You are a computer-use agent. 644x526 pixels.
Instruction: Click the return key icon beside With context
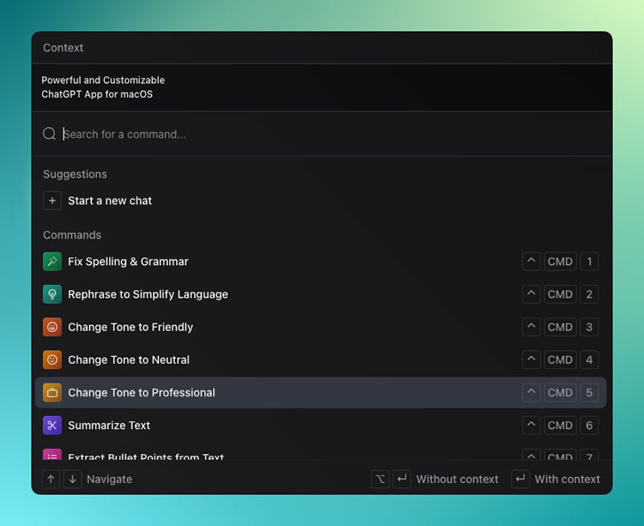click(520, 479)
